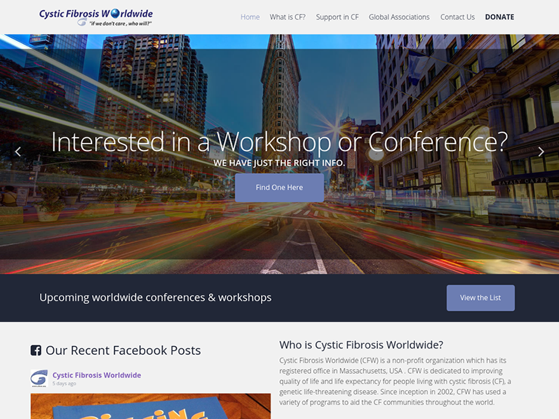This screenshot has width=559, height=419.
Task: Click the Facebook icon beside Recent Posts heading
Action: click(36, 350)
